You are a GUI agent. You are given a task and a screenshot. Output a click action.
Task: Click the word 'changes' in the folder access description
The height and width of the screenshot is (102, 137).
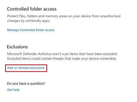tap(13, 21)
